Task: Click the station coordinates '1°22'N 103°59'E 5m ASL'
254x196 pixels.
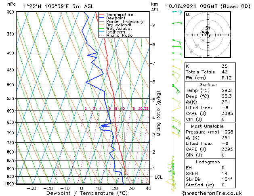Action: (59, 6)
